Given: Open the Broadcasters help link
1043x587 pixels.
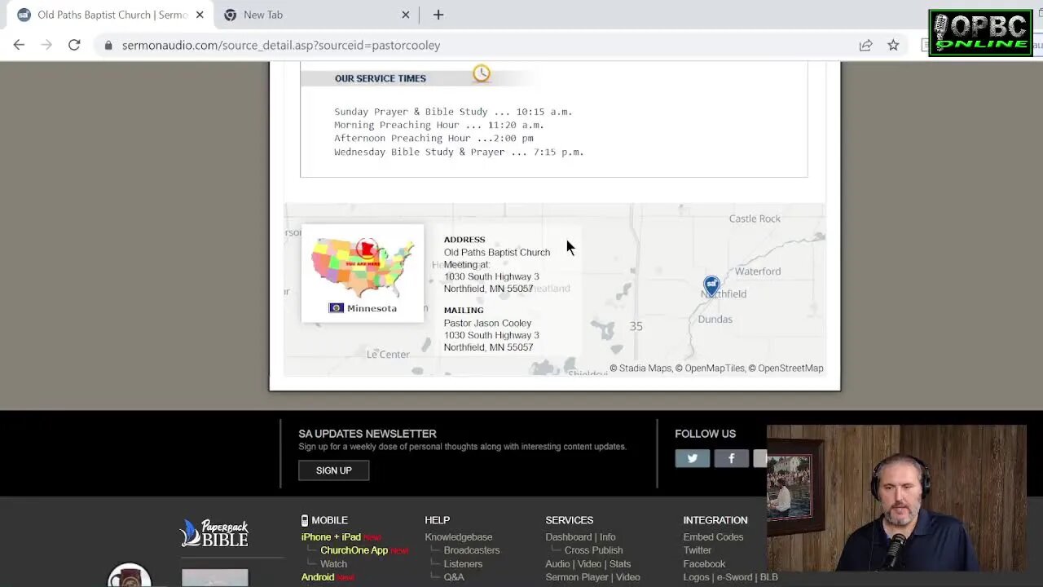Looking at the screenshot, I should (472, 550).
